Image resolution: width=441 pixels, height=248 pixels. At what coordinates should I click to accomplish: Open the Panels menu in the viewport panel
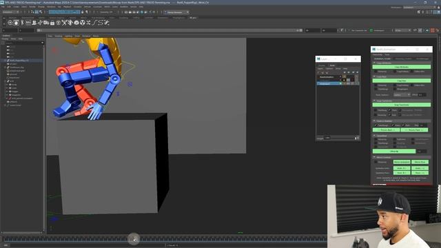coord(96,36)
